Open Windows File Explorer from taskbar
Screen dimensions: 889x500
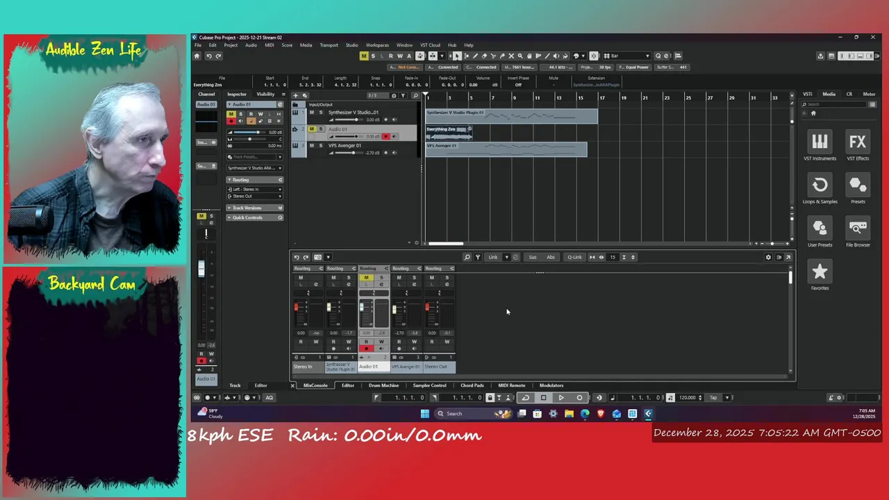point(569,414)
